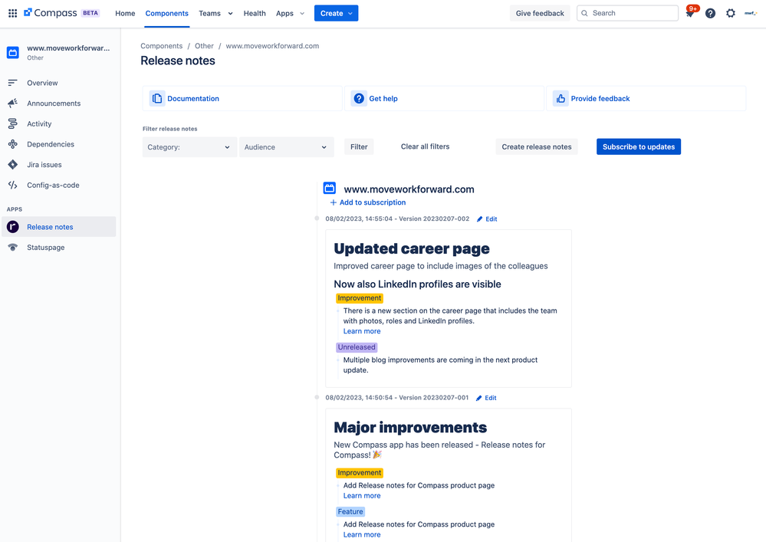Open notifications bell with 9+ badge
The image size is (766, 542).
(x=690, y=13)
